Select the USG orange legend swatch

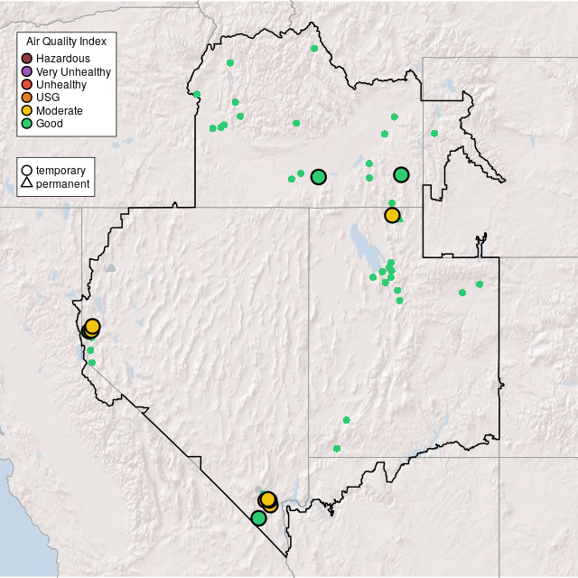[27, 98]
